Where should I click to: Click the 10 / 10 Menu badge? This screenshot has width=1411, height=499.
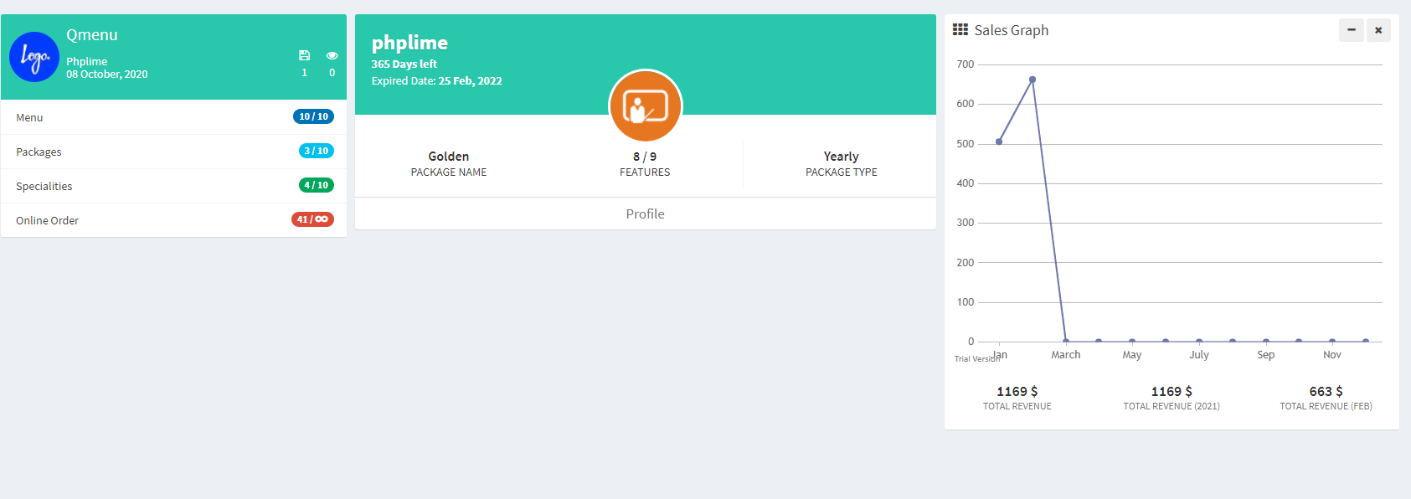click(x=313, y=116)
